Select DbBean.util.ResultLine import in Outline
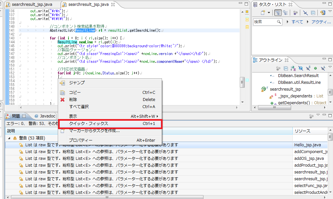The width and height of the screenshot is (333, 199). click(299, 83)
